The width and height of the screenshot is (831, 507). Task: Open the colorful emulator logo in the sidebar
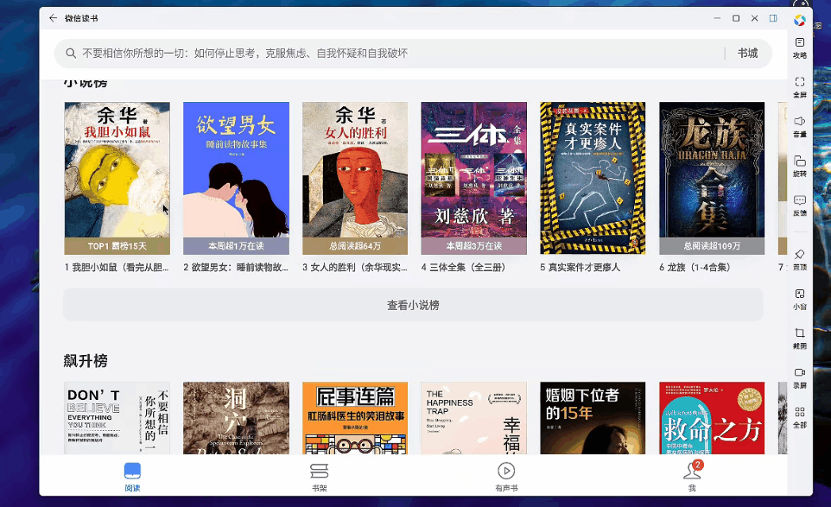800,20
